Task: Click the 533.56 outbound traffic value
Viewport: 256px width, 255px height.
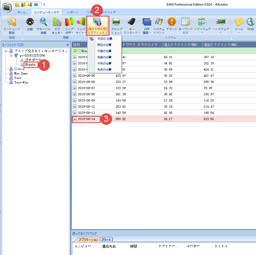Action: coord(209,119)
